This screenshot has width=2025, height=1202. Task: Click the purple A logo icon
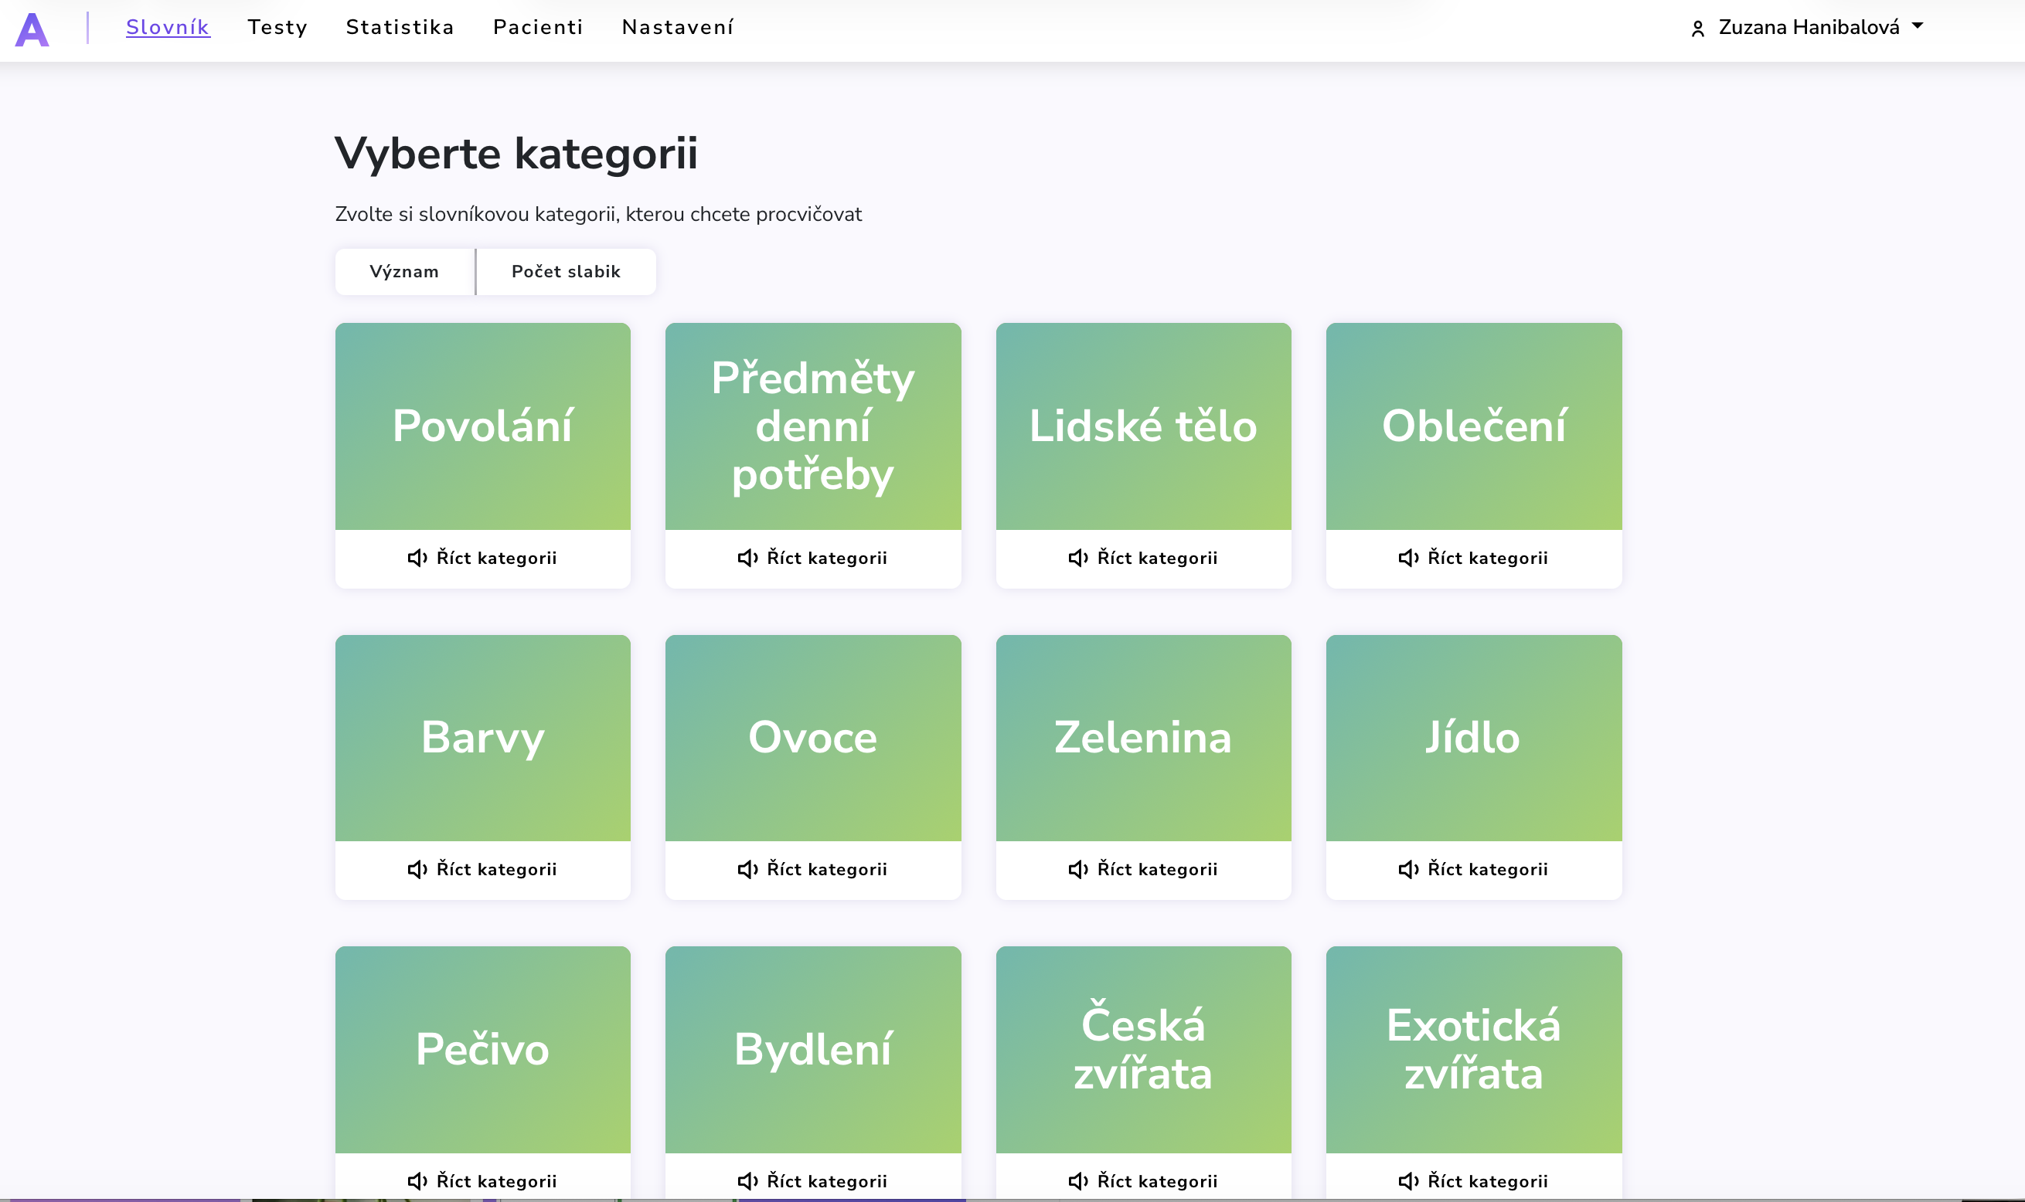click(x=32, y=29)
